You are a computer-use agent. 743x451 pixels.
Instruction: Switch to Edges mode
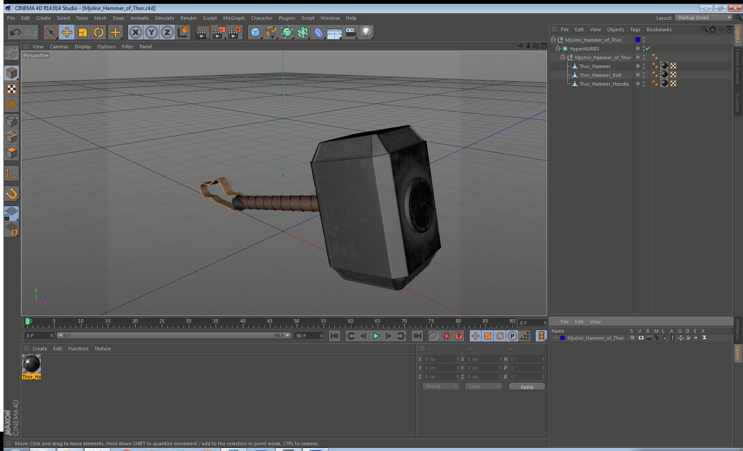pyautogui.click(x=11, y=137)
